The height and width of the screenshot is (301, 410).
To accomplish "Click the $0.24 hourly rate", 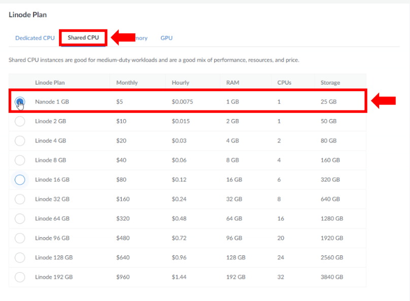I will [179, 199].
